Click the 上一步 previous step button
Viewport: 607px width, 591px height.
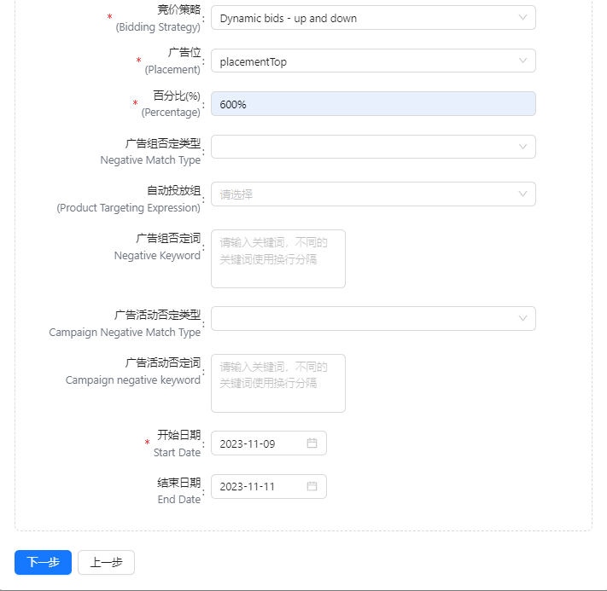click(106, 562)
